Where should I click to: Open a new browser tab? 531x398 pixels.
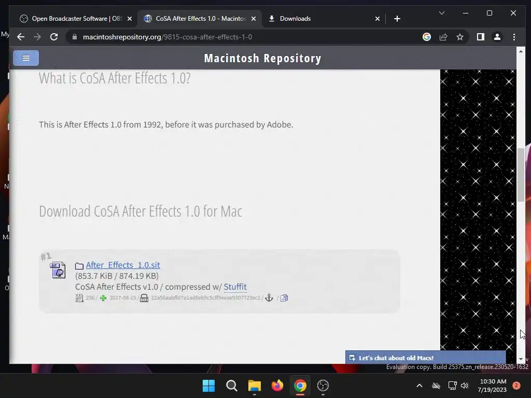pos(397,19)
